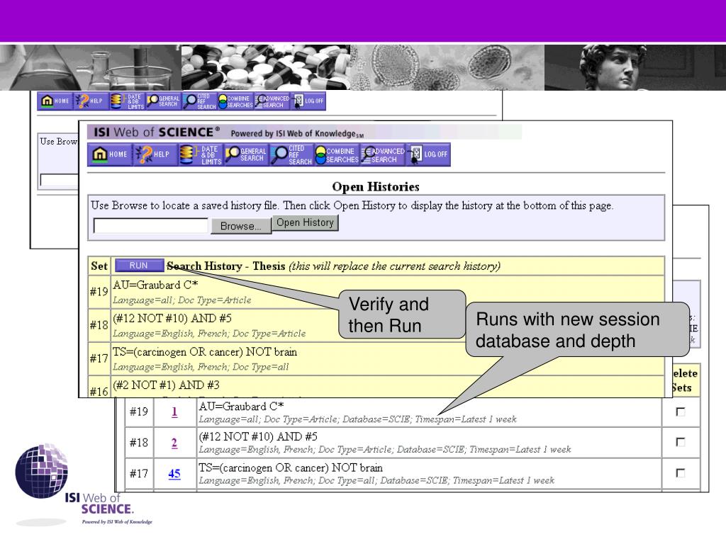
Task: Click Advanced Search in background window toolbar
Action: click(272, 101)
